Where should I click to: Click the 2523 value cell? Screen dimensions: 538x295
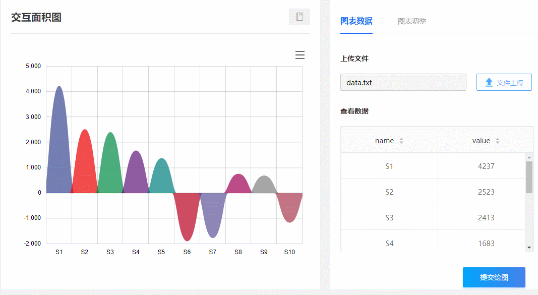(x=486, y=192)
